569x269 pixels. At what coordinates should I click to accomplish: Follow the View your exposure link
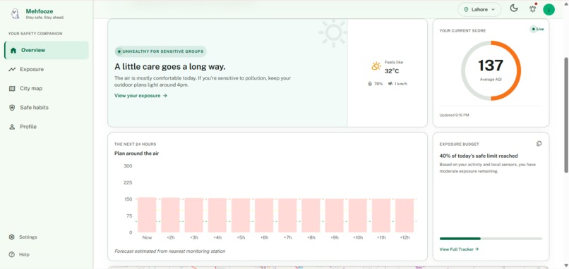pos(140,96)
